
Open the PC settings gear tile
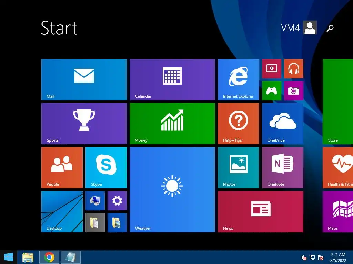click(x=117, y=201)
